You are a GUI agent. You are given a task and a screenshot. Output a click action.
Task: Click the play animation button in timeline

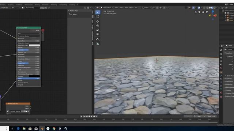tap(91, 116)
